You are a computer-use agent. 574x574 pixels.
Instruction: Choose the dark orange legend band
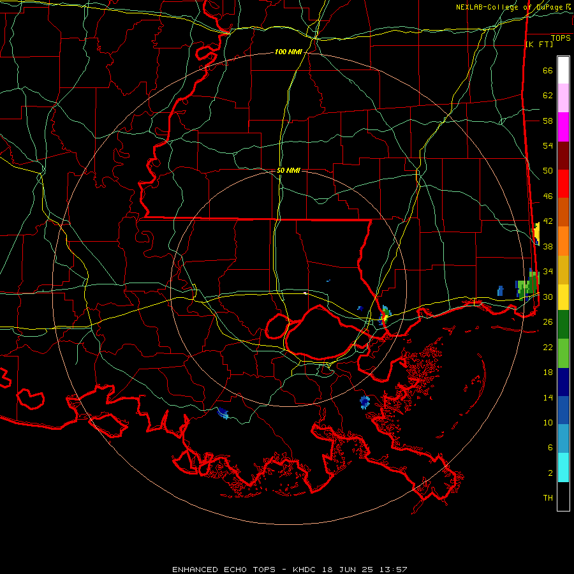coord(563,212)
